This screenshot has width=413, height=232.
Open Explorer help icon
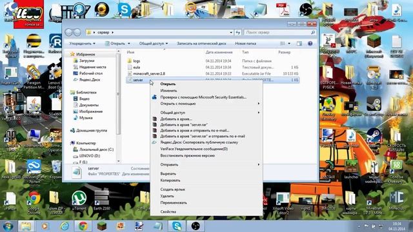[310, 43]
